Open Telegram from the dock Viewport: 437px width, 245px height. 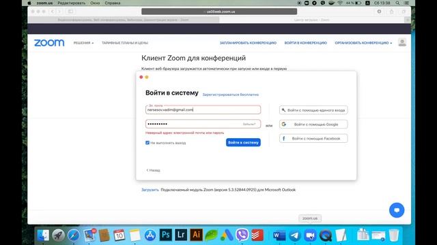pos(294,235)
